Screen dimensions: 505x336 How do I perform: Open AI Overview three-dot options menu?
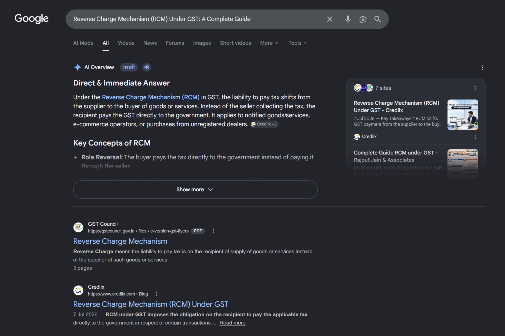(x=482, y=67)
